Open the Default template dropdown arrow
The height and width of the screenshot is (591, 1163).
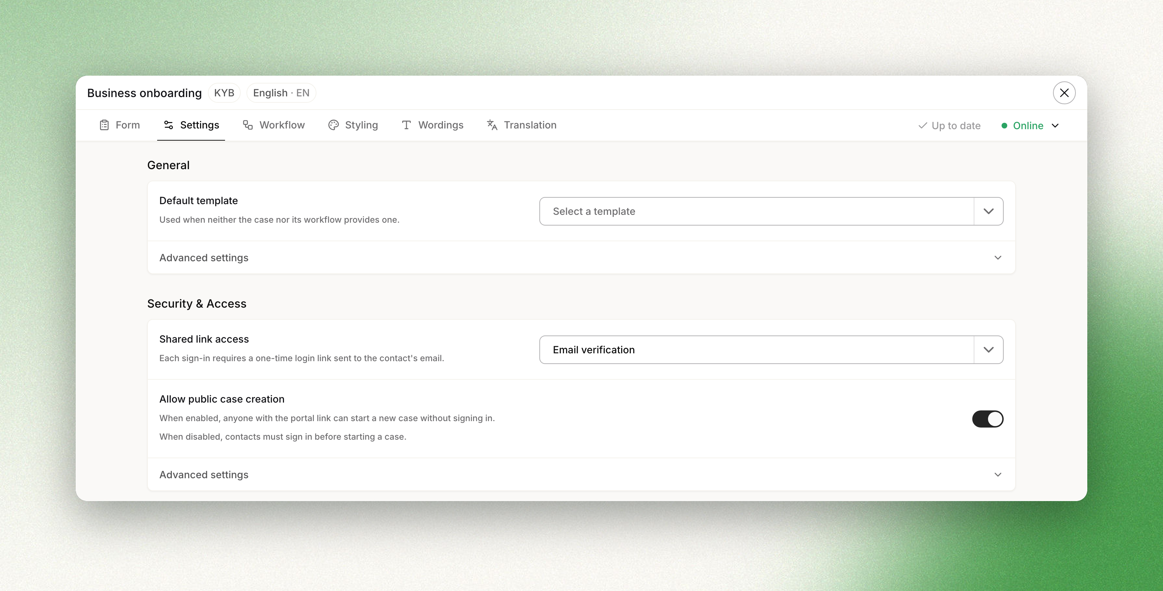click(x=989, y=211)
